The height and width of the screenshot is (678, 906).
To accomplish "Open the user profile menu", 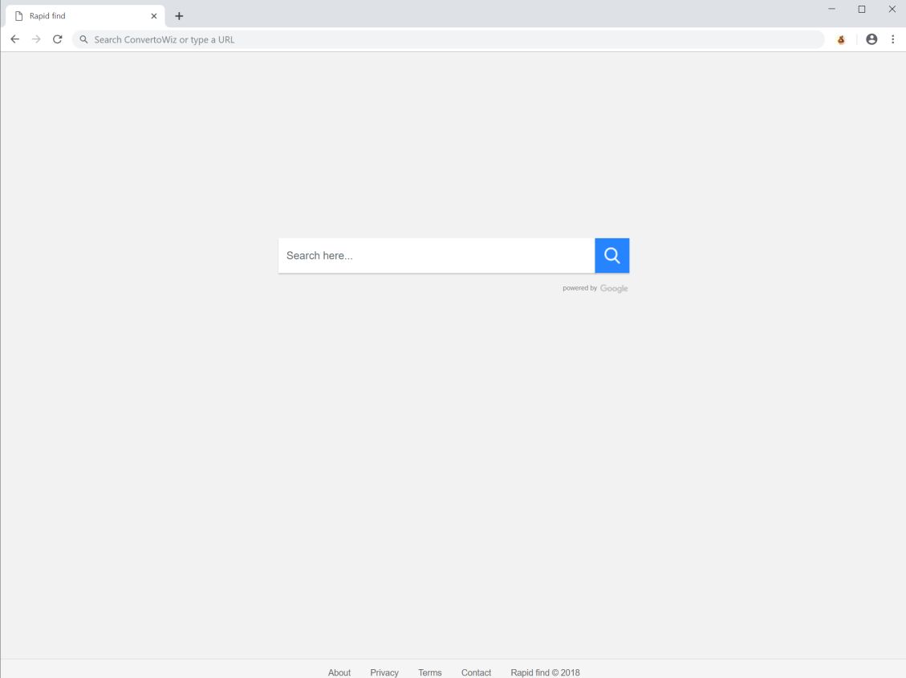I will pyautogui.click(x=871, y=39).
